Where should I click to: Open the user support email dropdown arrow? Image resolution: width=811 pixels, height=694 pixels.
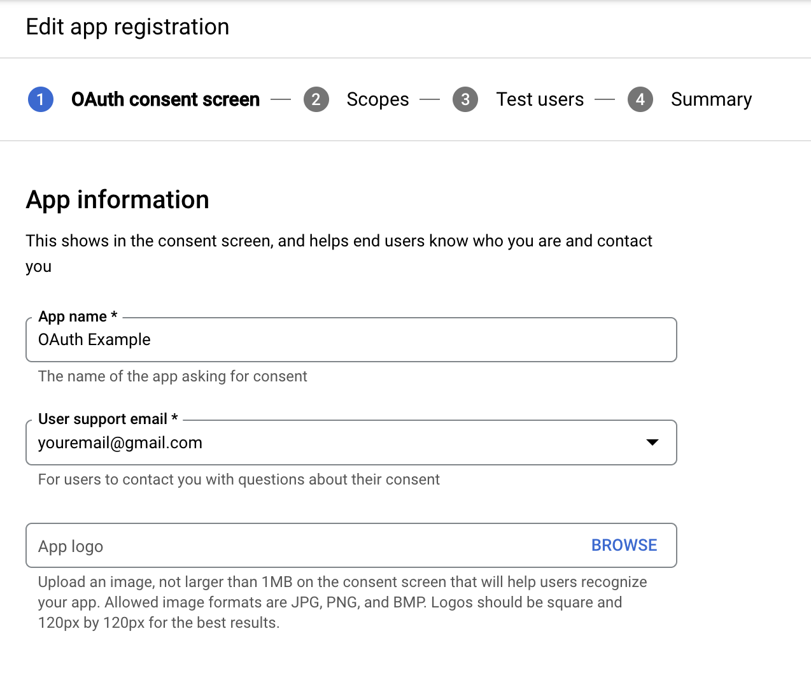pyautogui.click(x=652, y=442)
